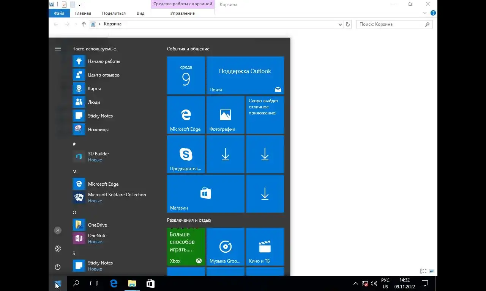This screenshot has width=486, height=291.
Task: Open calendar tile showing среда 9
Action: (x=186, y=75)
